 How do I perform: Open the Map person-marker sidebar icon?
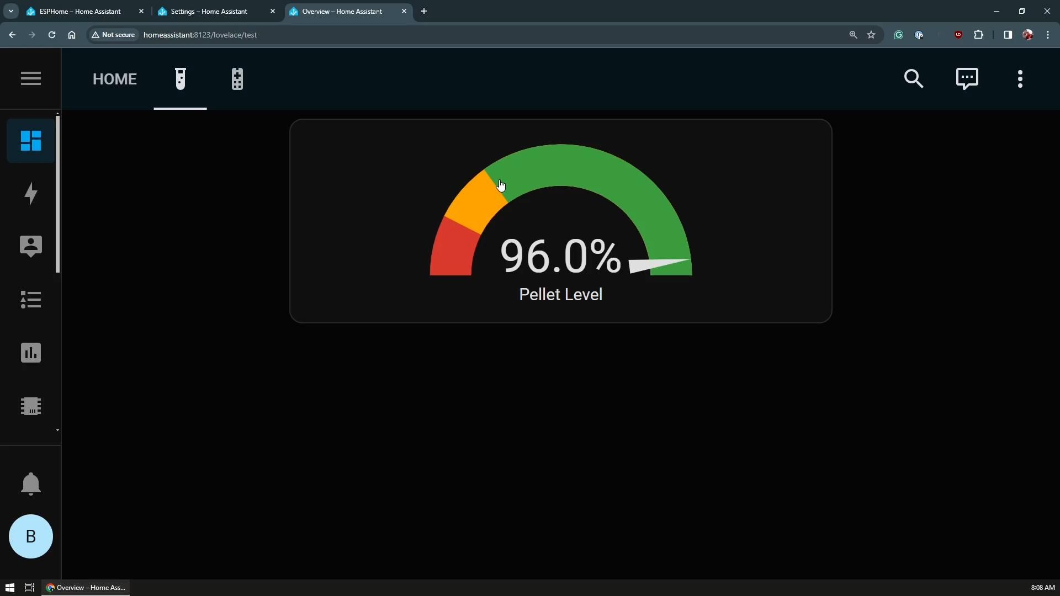coord(31,246)
